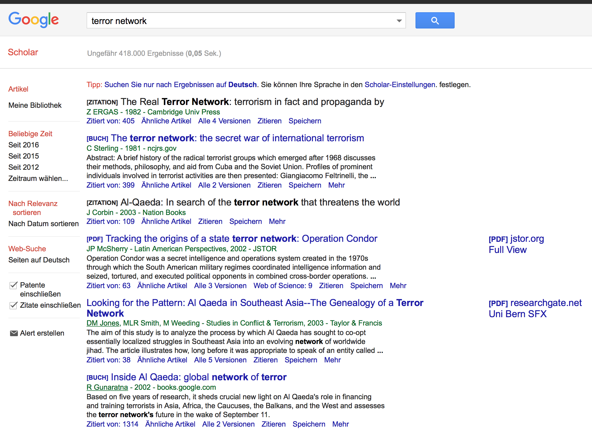Open 'Web of Science: 9' link
The image size is (592, 435).
click(283, 286)
